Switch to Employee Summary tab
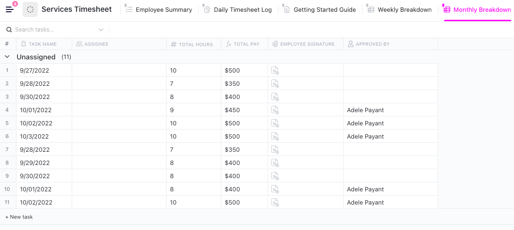This screenshot has width=514, height=230. (163, 9)
